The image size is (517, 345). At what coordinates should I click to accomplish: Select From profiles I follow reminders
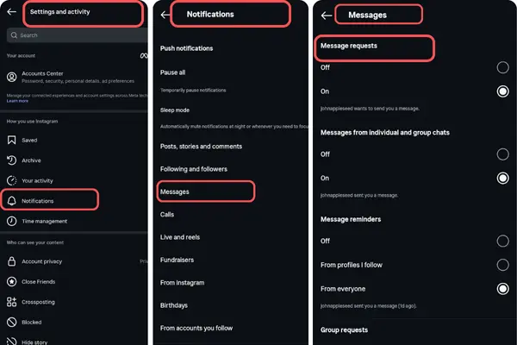(x=502, y=265)
